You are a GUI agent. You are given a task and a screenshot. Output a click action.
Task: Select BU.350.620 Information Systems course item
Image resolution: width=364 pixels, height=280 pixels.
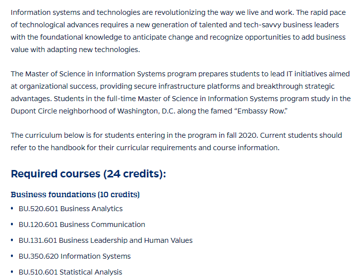click(x=74, y=256)
